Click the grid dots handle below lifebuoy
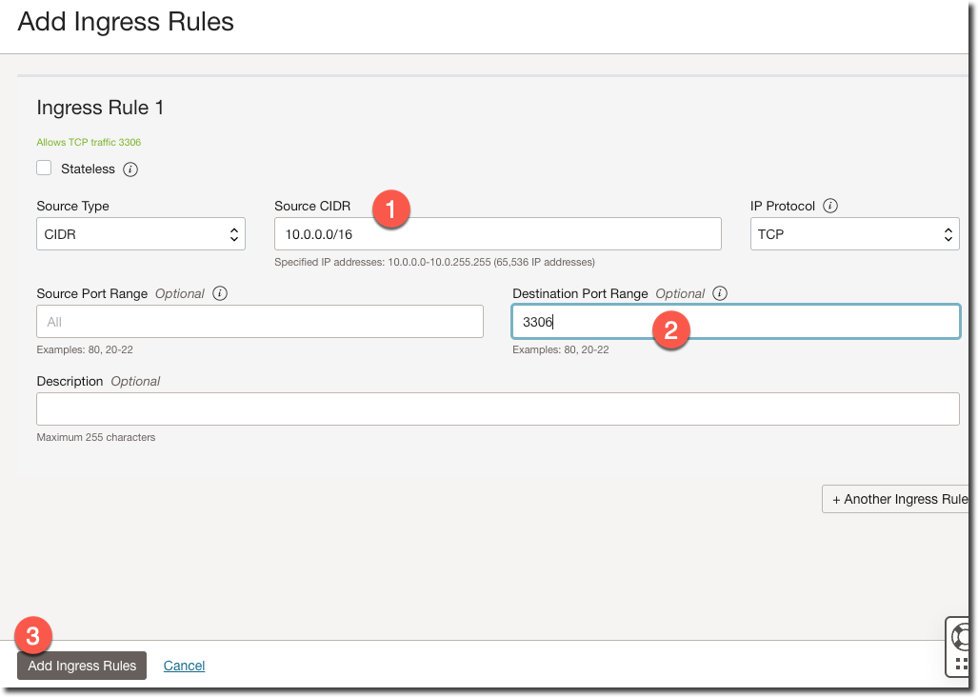 (x=962, y=664)
